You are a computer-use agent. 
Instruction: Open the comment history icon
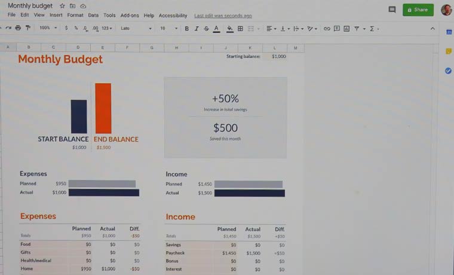click(x=392, y=10)
